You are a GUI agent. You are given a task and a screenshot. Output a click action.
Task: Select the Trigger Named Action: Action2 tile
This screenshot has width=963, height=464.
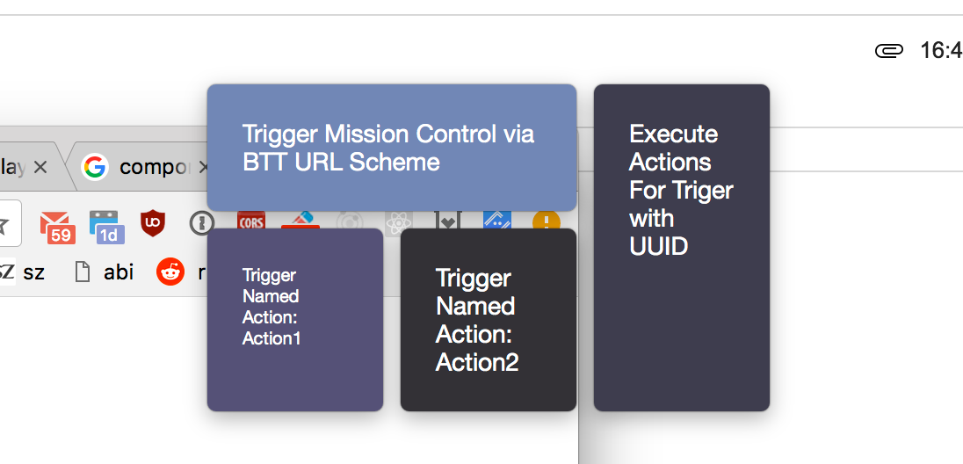[488, 320]
